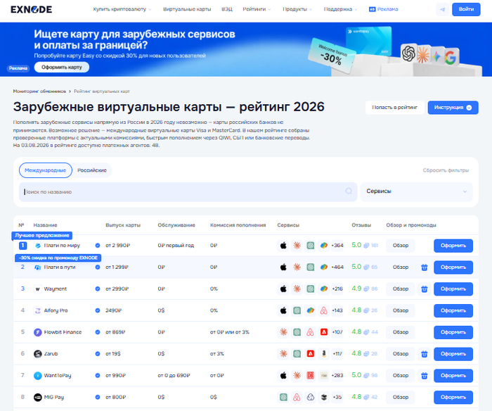Show +464 more services for Плати в пути
Image resolution: width=492 pixels, height=411 pixels.
337,267
